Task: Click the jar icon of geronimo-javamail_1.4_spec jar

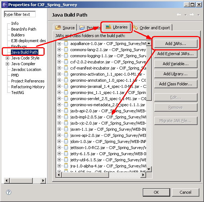Action: pos(66,86)
